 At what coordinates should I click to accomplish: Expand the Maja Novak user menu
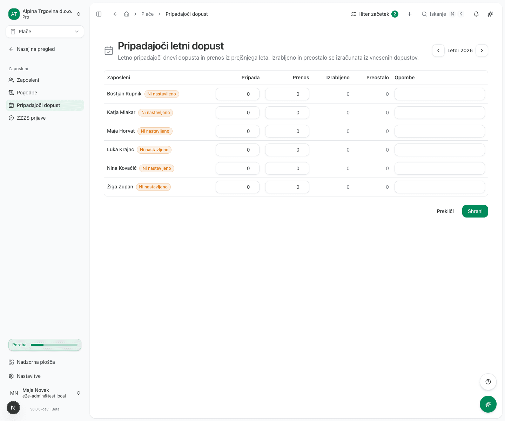coord(45,393)
